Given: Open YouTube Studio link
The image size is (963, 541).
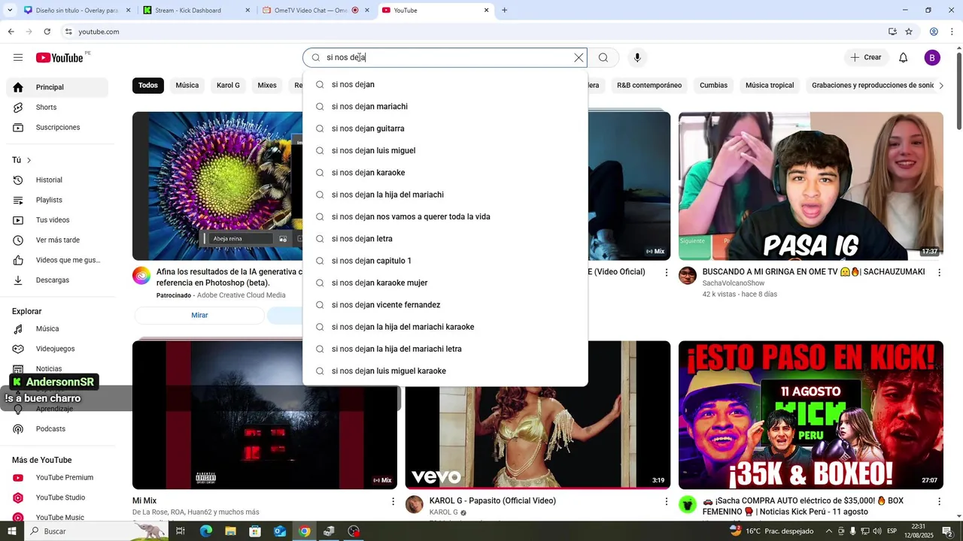Looking at the screenshot, I should [x=57, y=497].
